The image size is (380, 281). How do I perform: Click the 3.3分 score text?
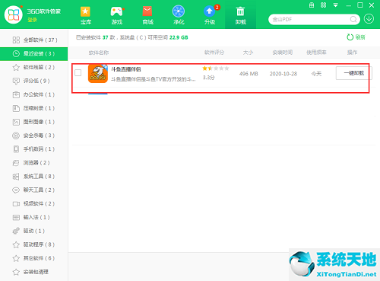click(x=208, y=78)
